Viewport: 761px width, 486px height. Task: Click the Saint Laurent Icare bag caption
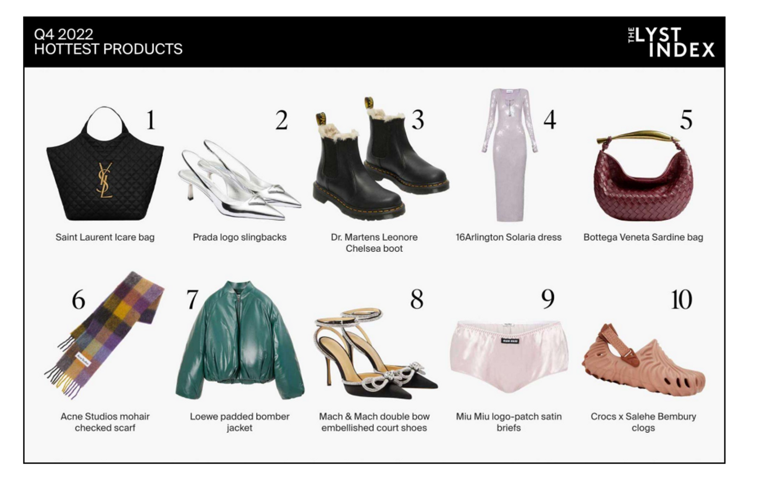click(105, 237)
